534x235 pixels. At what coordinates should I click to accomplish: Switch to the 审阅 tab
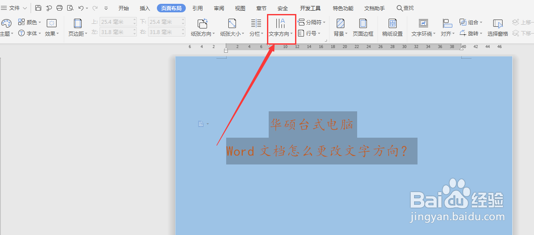coord(219,8)
